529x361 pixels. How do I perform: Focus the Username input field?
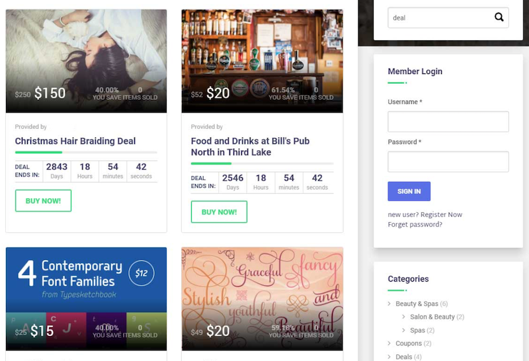448,122
